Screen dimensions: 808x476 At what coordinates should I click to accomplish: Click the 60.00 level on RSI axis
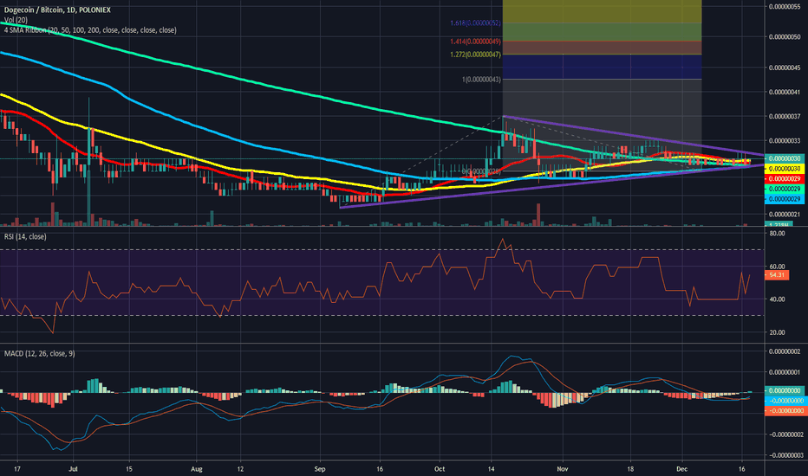(x=777, y=267)
